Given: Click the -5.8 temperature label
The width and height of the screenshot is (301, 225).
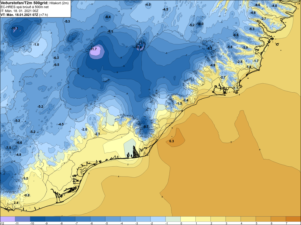Looking at the screenshot, I should click(230, 47).
